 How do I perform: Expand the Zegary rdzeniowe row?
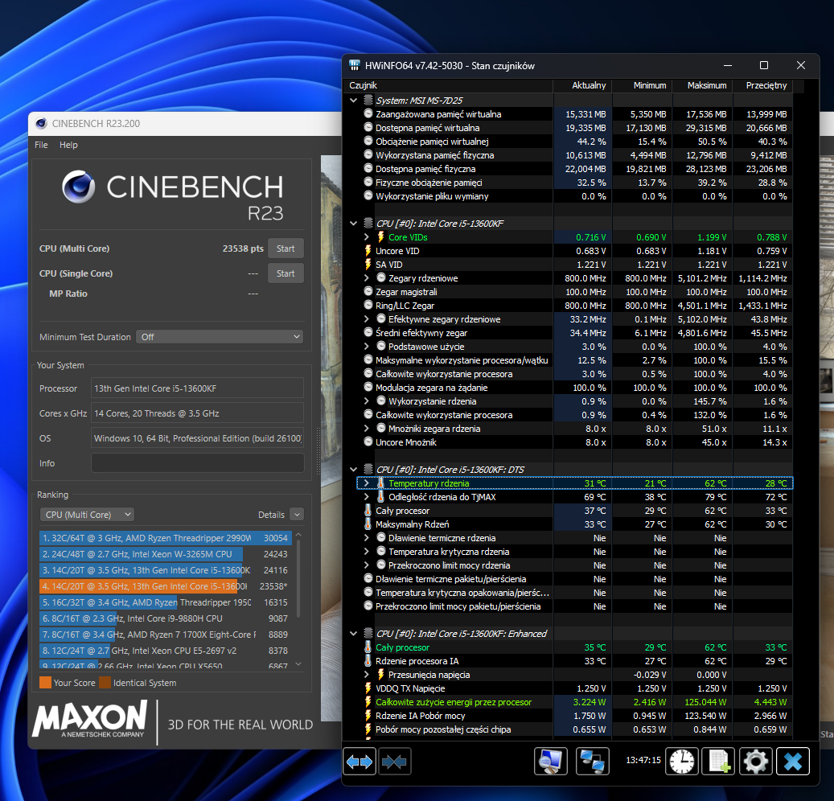pyautogui.click(x=367, y=278)
